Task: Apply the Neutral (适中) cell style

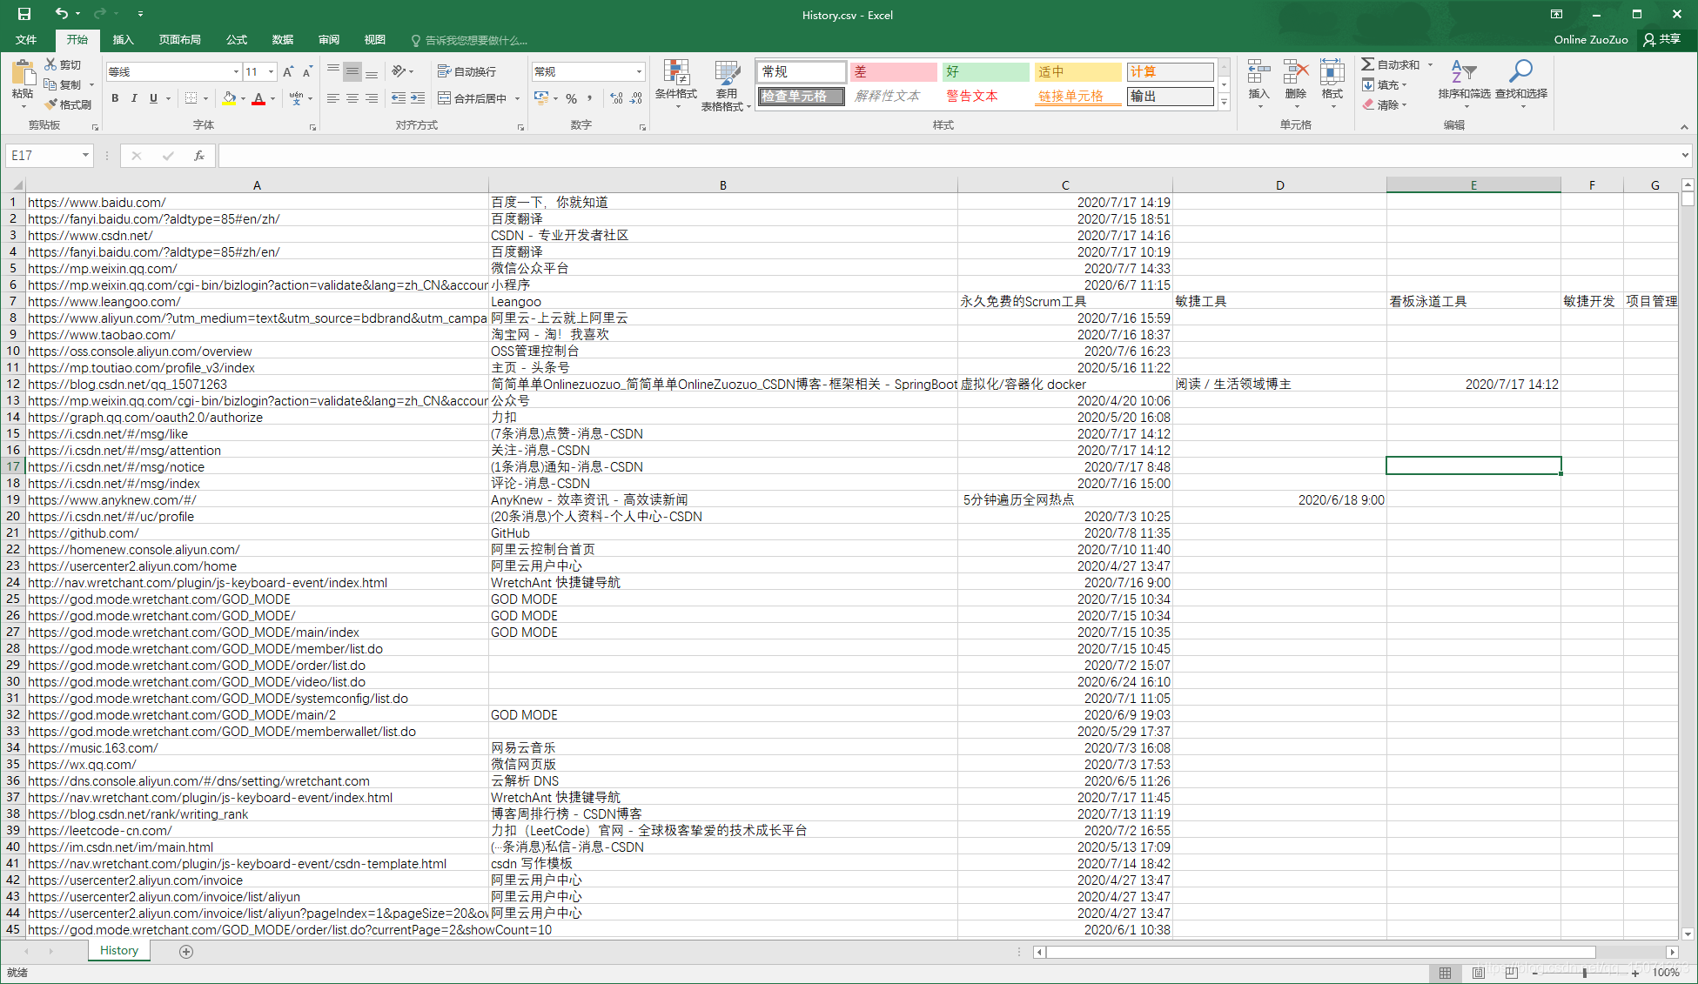Action: (1077, 71)
